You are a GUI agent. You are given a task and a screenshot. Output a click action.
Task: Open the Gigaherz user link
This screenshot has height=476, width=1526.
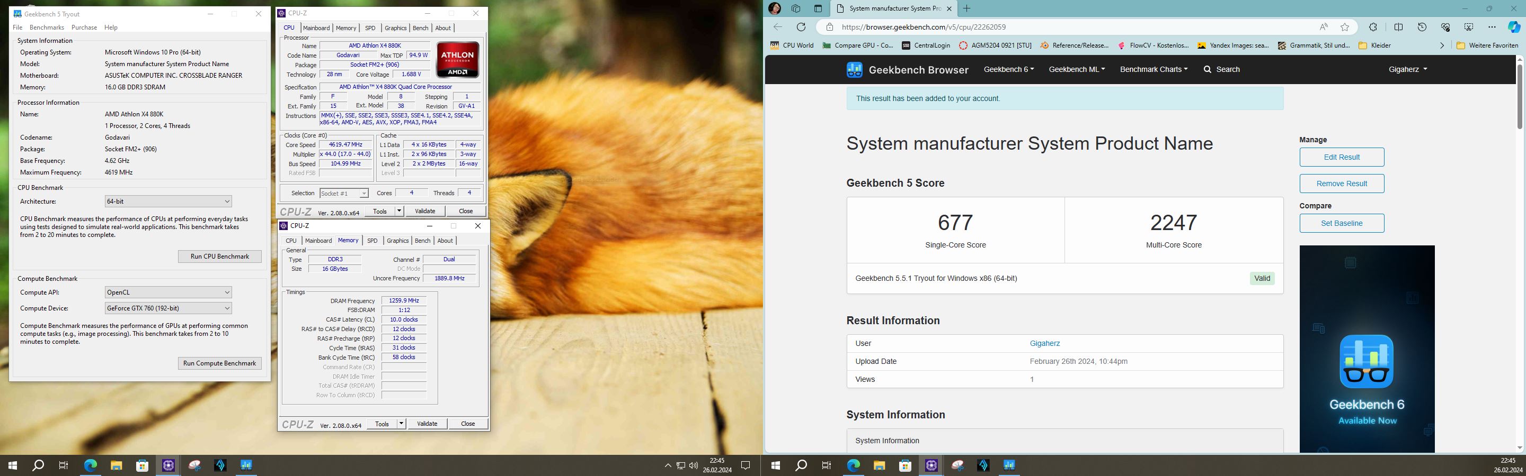(x=1045, y=343)
